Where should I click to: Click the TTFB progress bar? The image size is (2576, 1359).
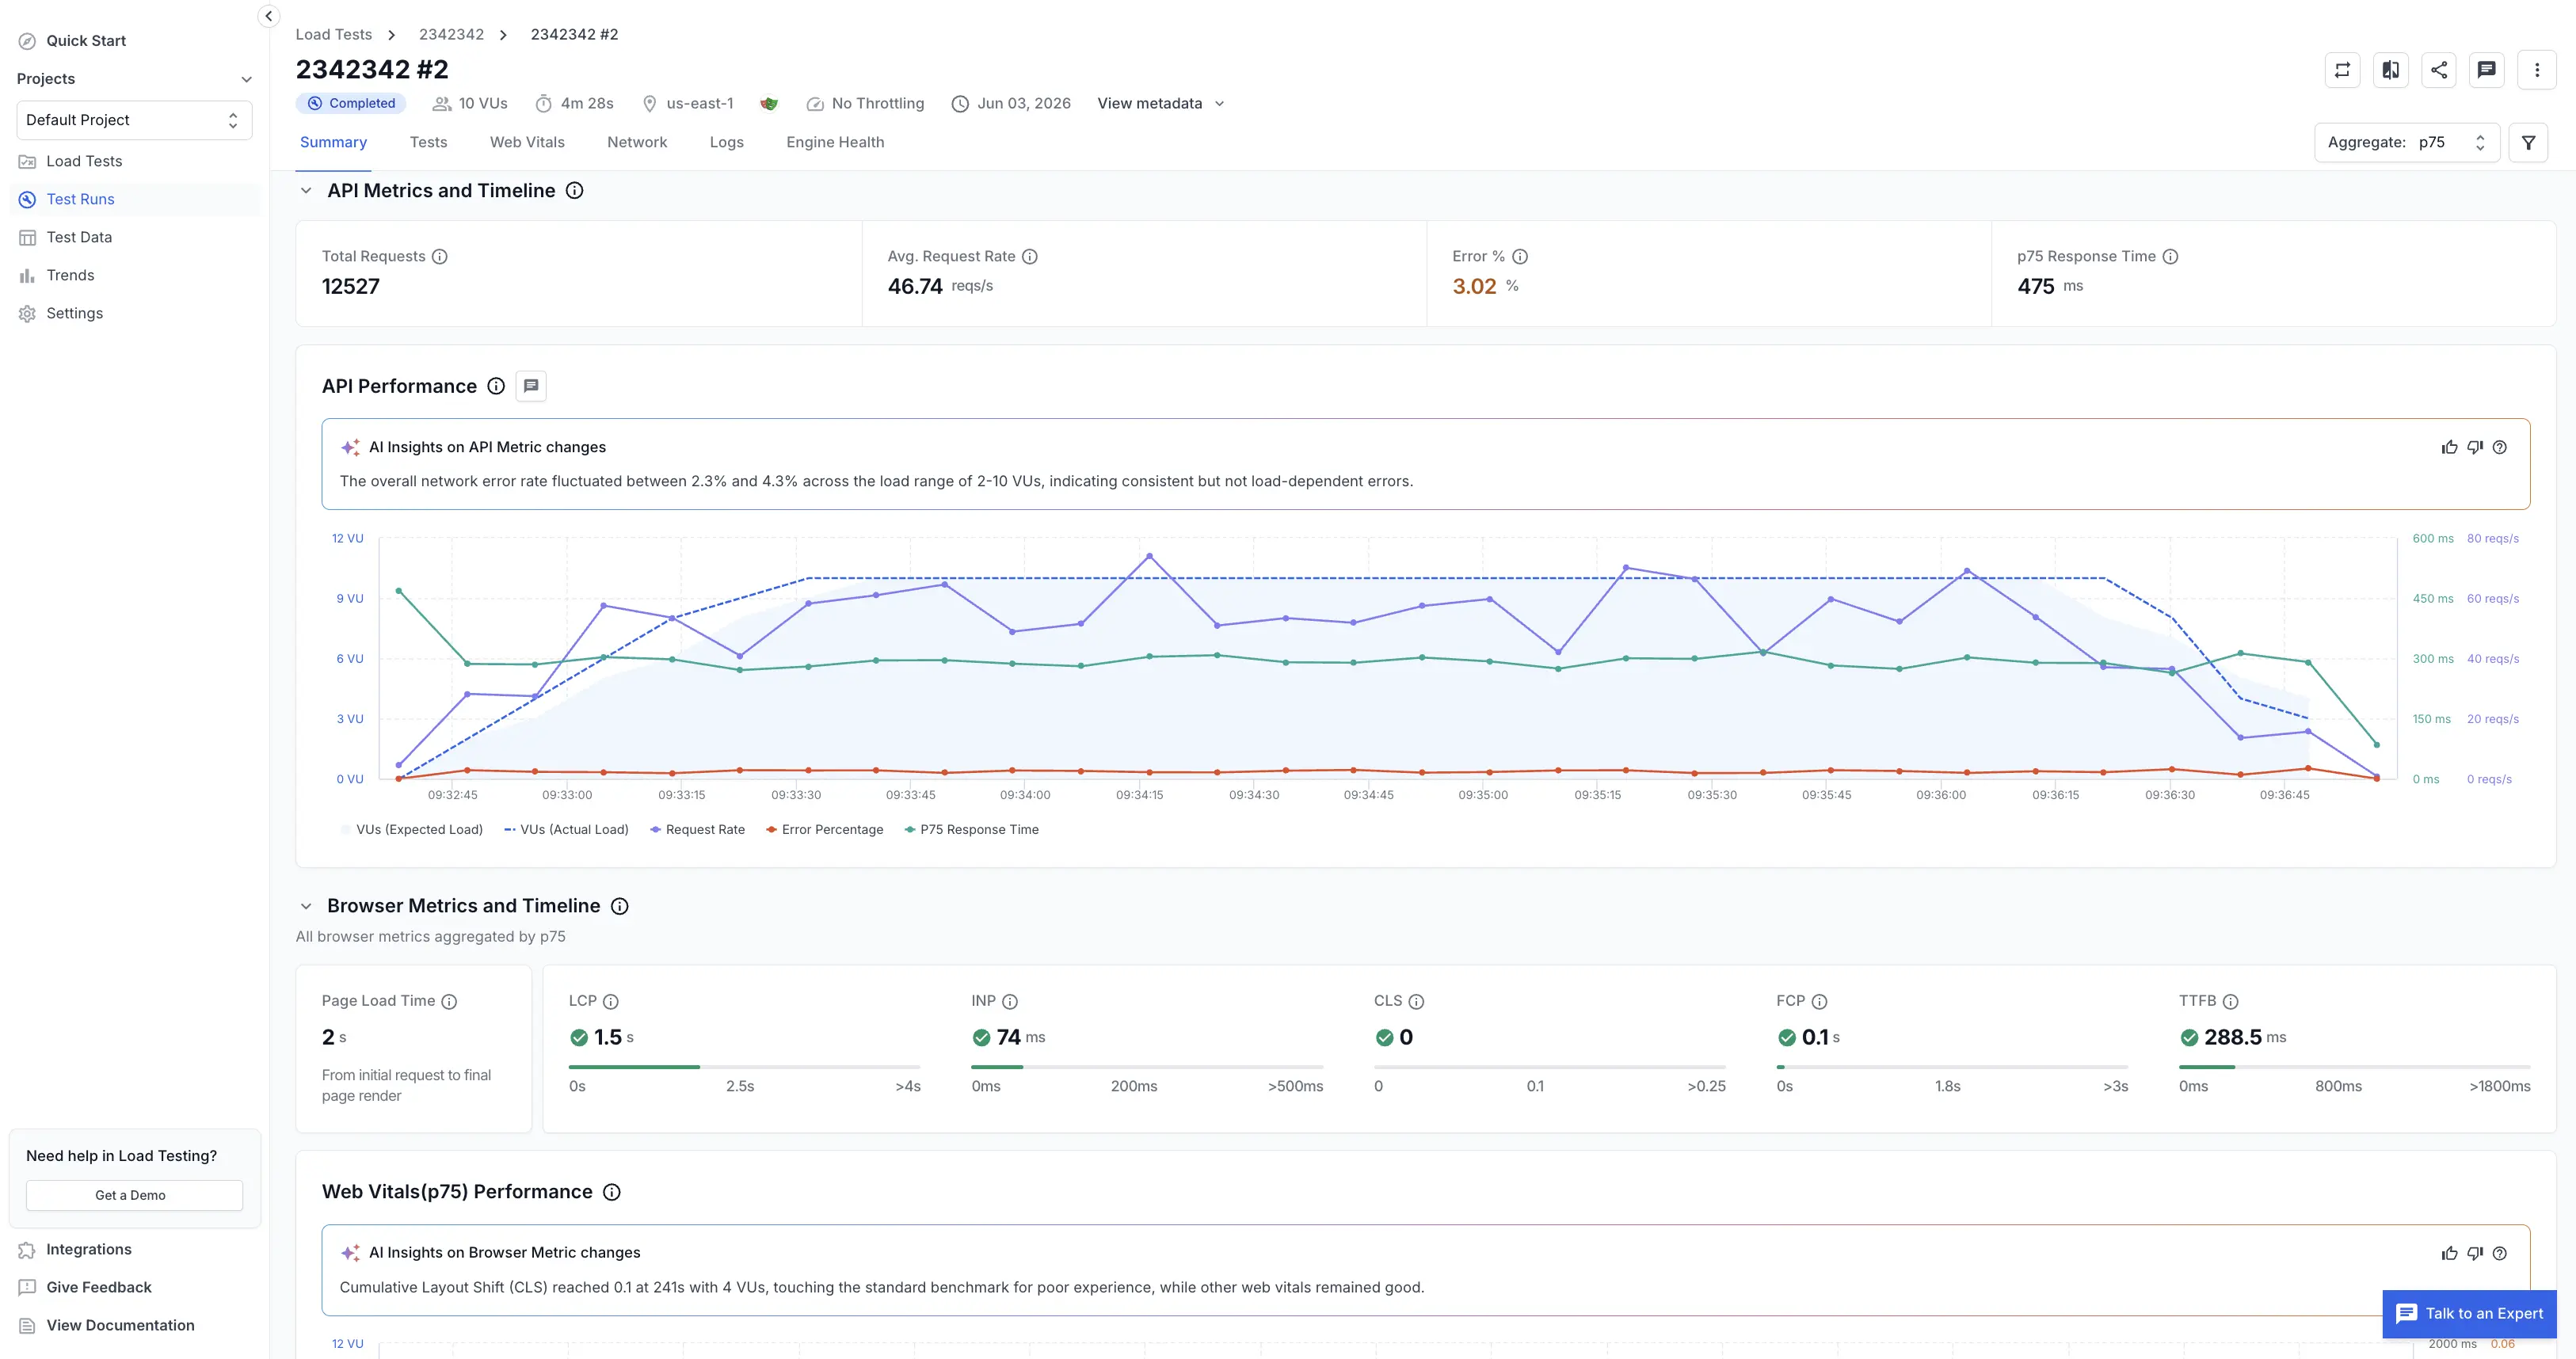(2354, 1068)
